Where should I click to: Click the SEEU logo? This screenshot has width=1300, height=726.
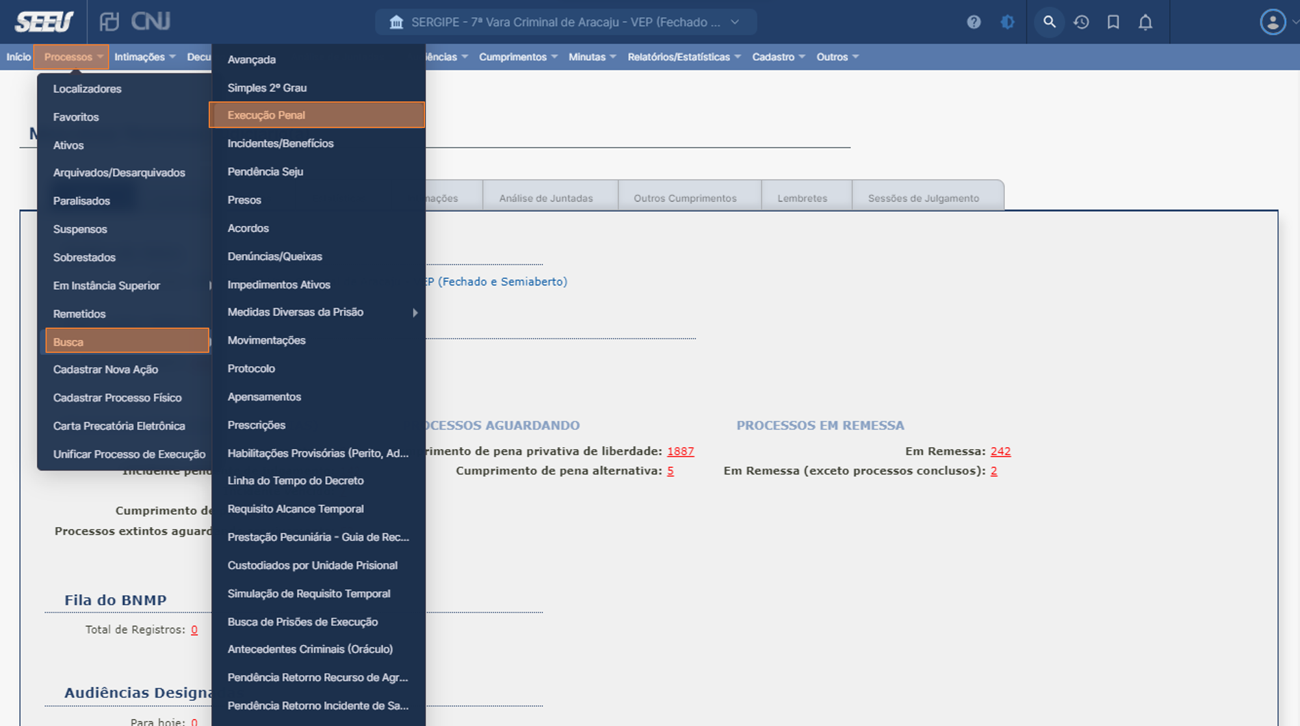[44, 22]
